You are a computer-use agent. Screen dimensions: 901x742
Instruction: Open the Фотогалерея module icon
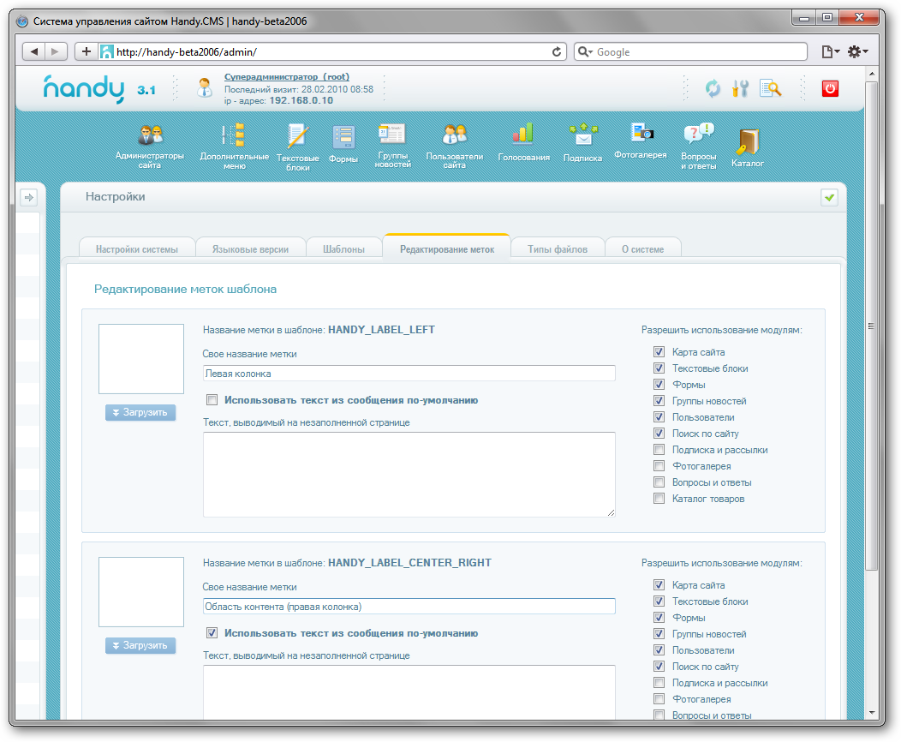(x=641, y=133)
